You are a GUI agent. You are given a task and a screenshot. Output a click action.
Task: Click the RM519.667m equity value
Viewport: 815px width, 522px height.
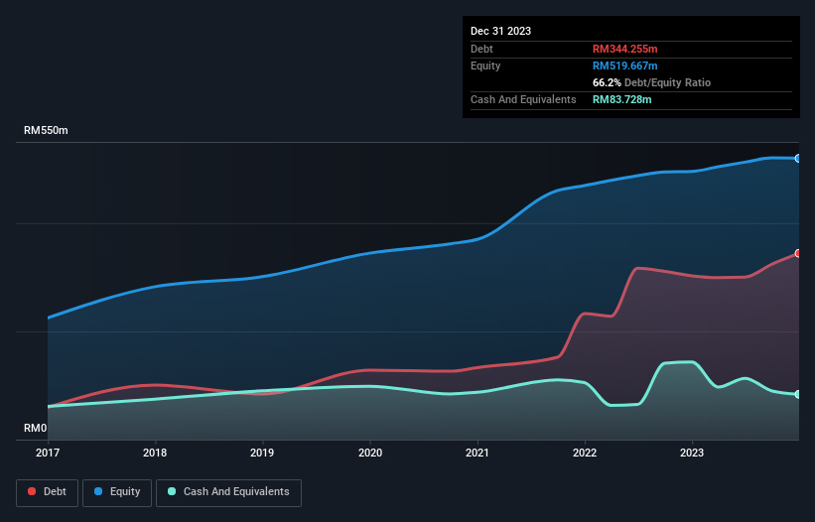tap(624, 65)
